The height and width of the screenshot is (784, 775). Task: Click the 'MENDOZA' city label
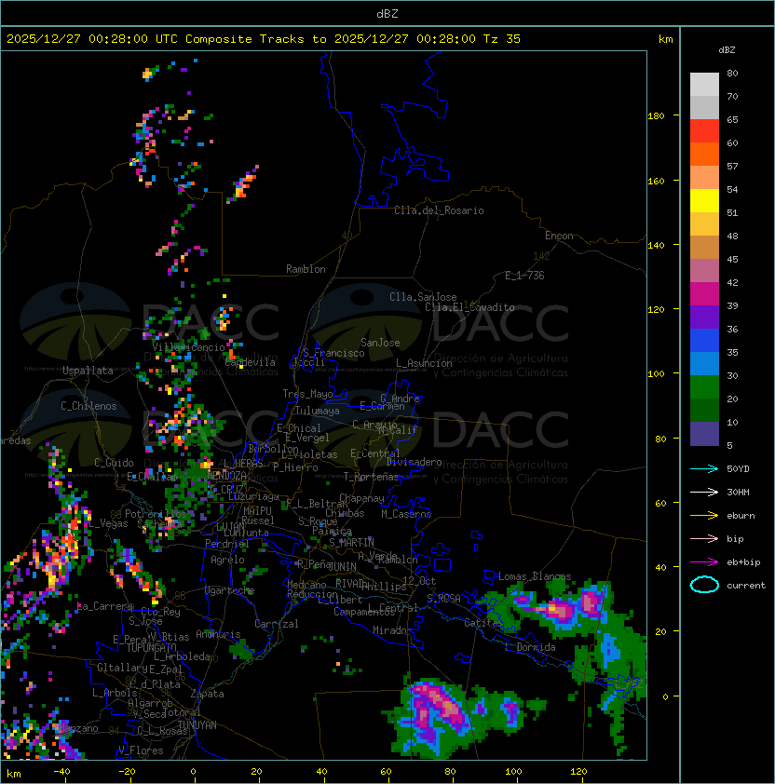(227, 475)
